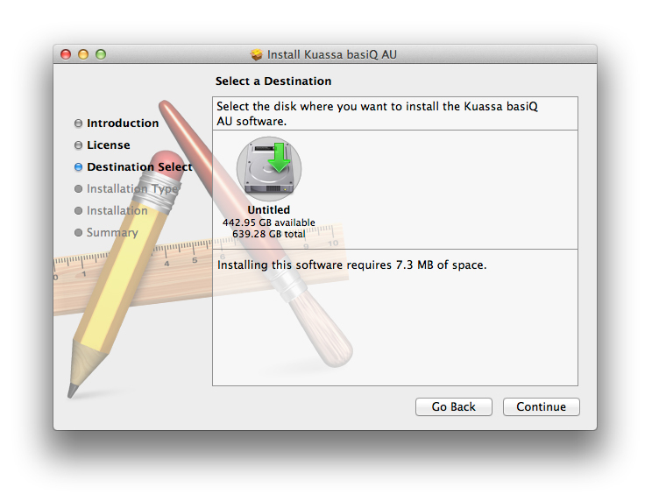Click the '639.28 GB total' text
The width and height of the screenshot is (652, 494).
[269, 234]
